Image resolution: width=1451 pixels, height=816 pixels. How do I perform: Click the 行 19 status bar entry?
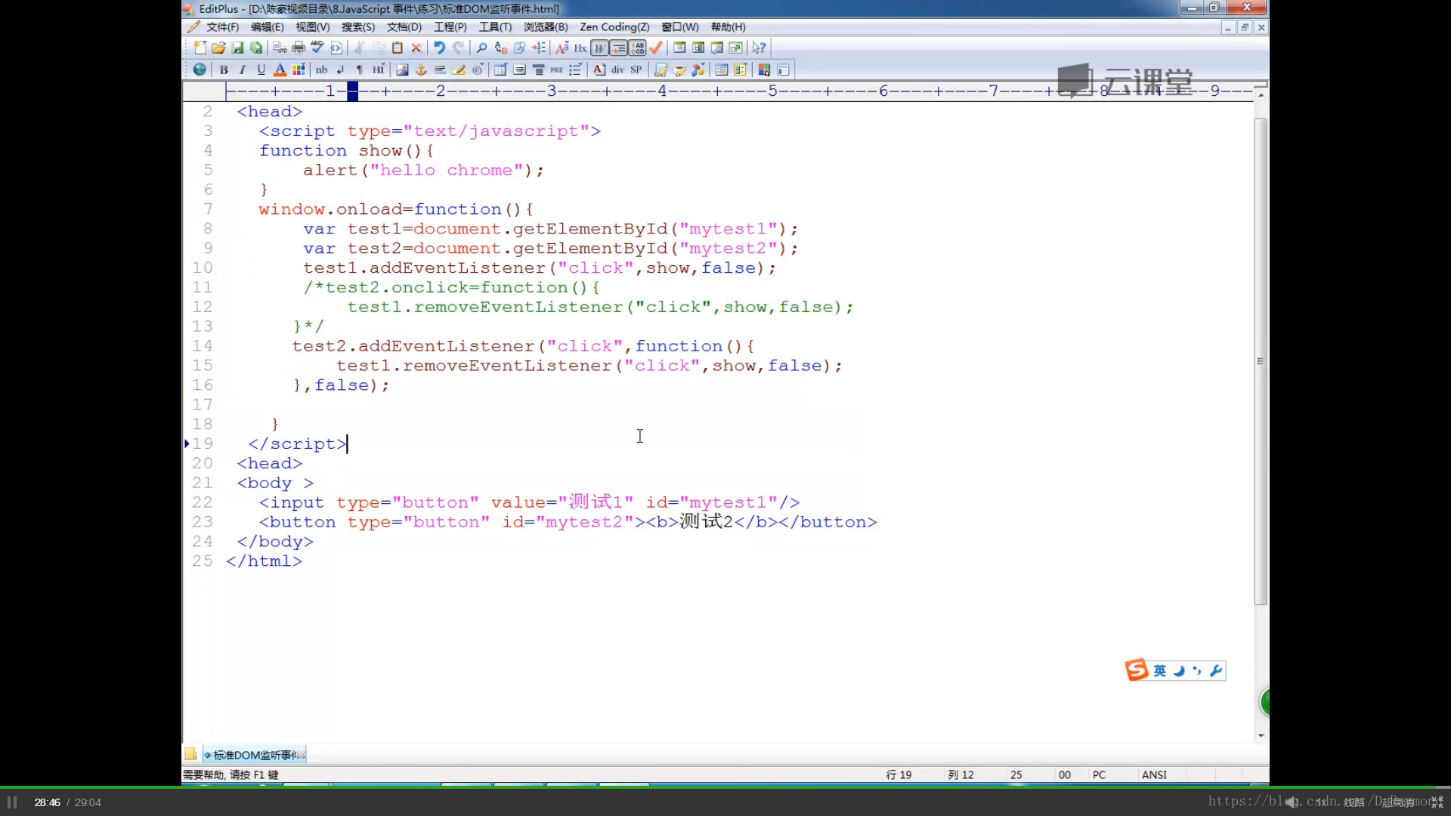pyautogui.click(x=899, y=775)
